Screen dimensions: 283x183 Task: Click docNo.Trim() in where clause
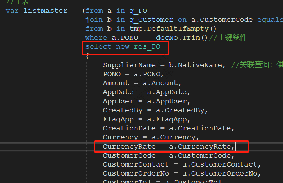click(x=182, y=38)
